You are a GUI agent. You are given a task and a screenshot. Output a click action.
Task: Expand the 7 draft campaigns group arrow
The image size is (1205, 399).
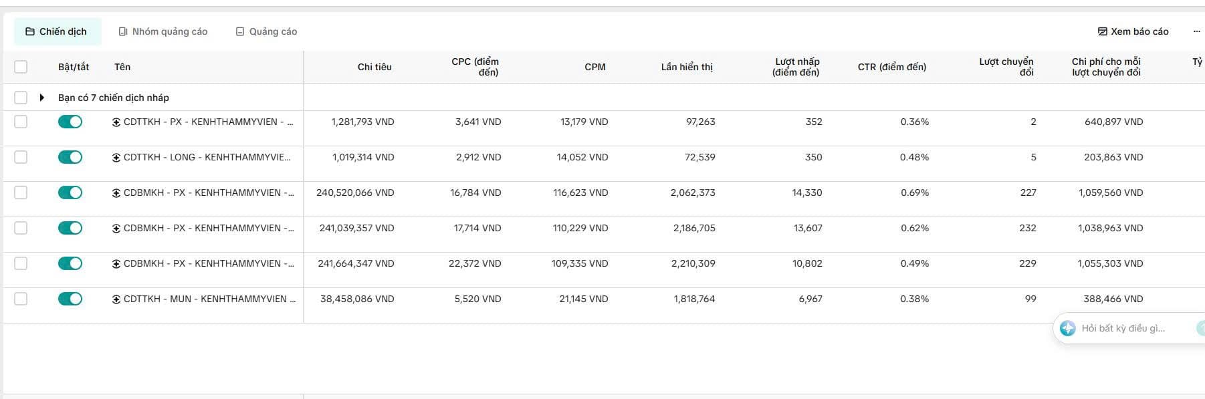41,98
